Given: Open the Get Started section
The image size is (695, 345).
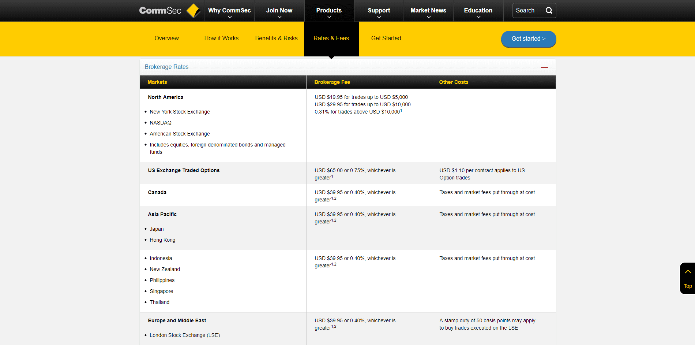Looking at the screenshot, I should pos(386,38).
